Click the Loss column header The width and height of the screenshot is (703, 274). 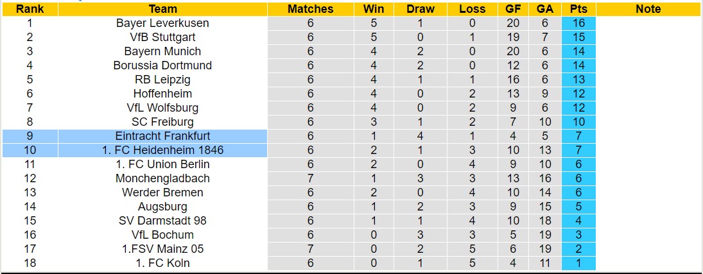pos(473,9)
